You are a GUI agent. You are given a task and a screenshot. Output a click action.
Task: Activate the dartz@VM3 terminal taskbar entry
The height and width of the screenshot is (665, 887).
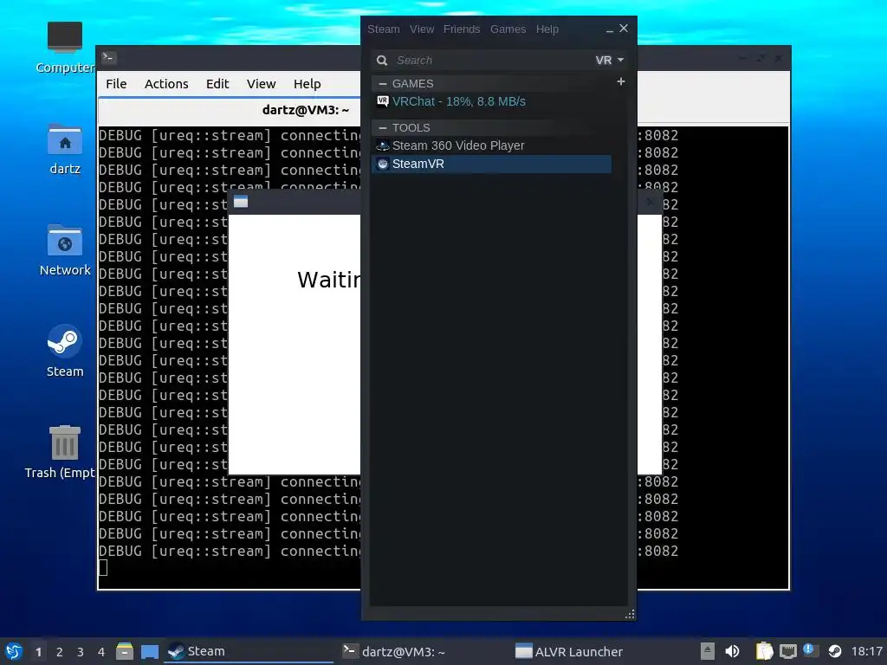[x=423, y=651]
